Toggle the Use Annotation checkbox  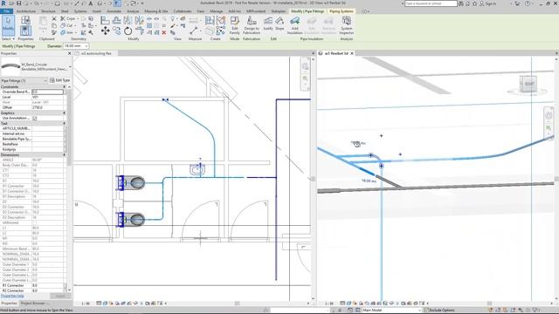35,118
